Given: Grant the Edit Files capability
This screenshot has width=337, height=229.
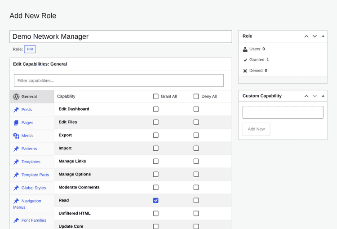Looking at the screenshot, I should (x=156, y=122).
